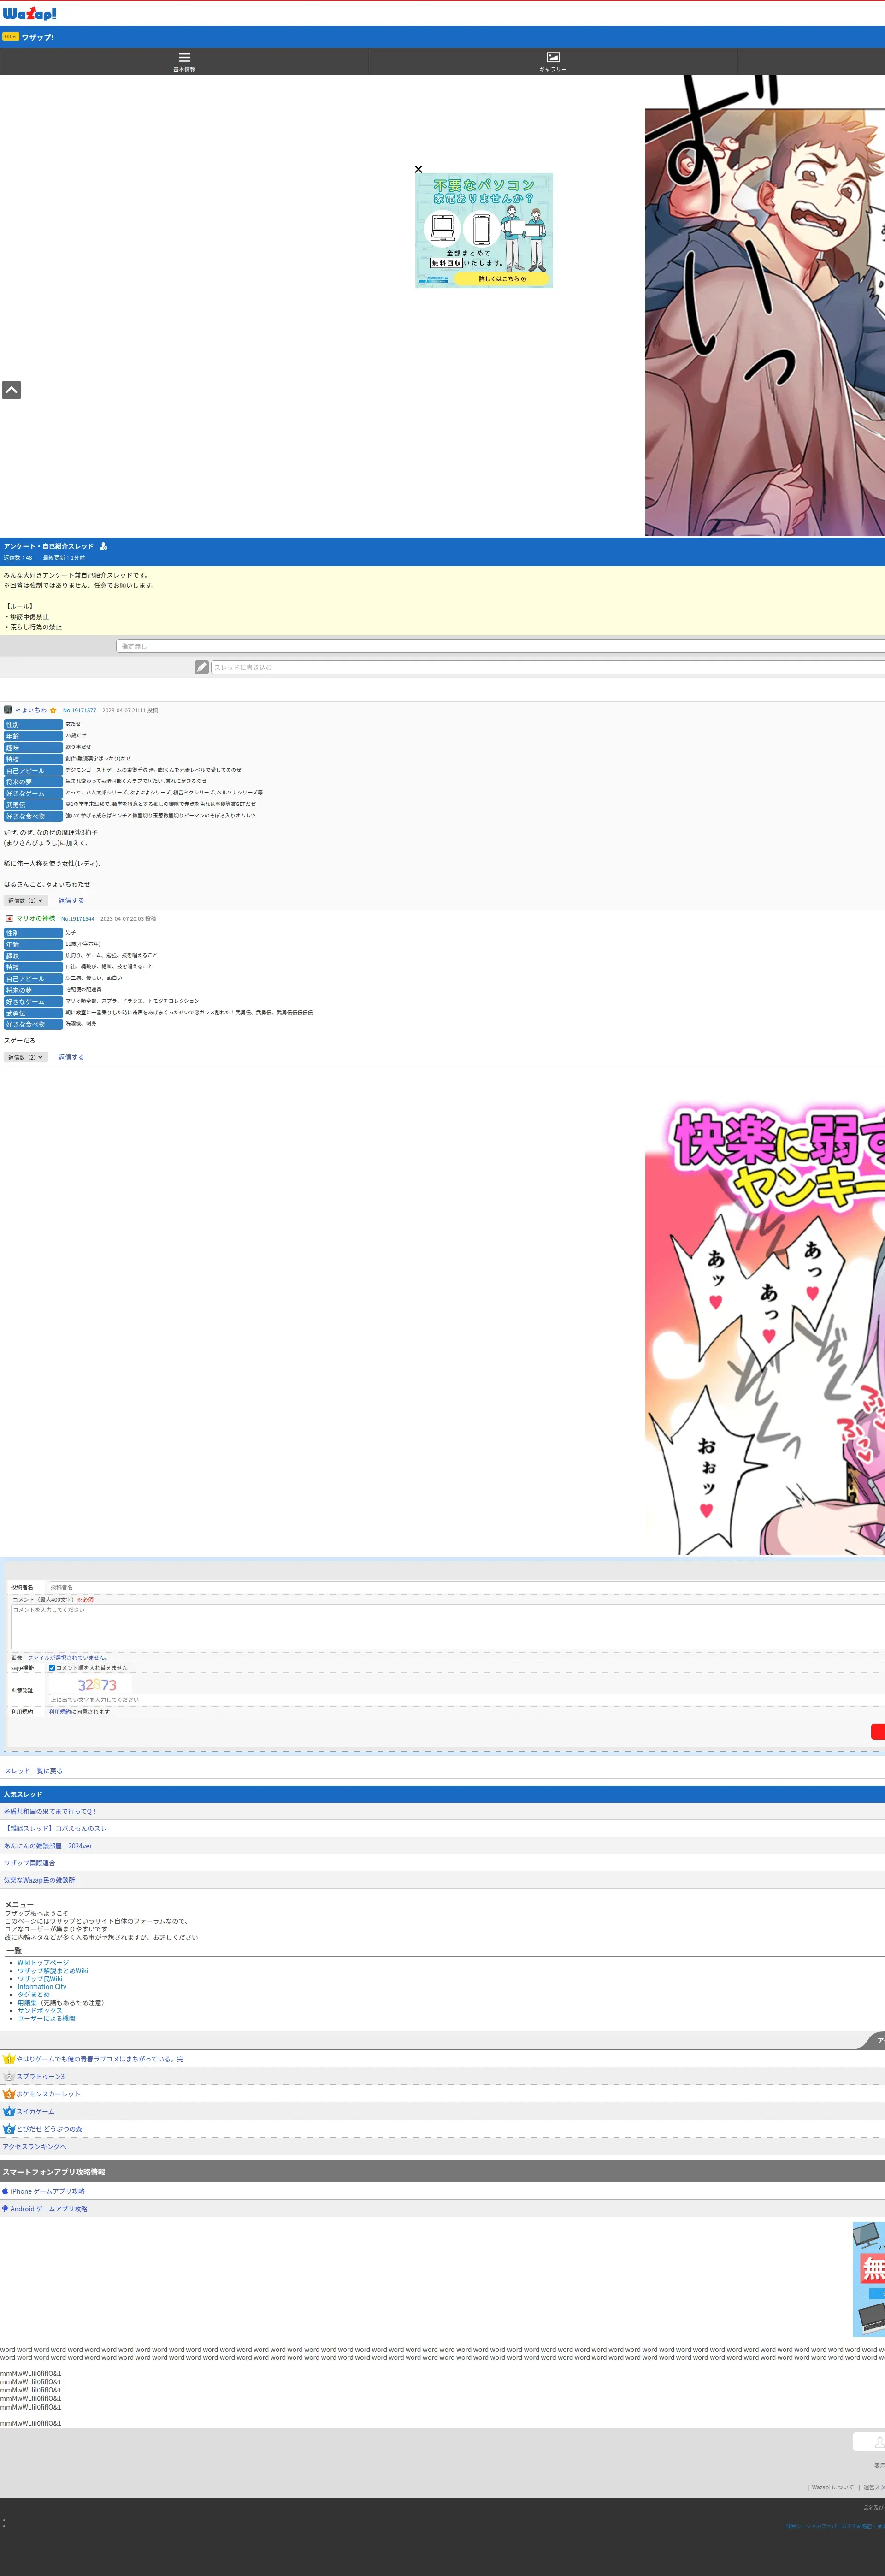The width and height of the screenshot is (885, 2576).
Task: Click rank 1 crown icon
Action: coord(9,2059)
